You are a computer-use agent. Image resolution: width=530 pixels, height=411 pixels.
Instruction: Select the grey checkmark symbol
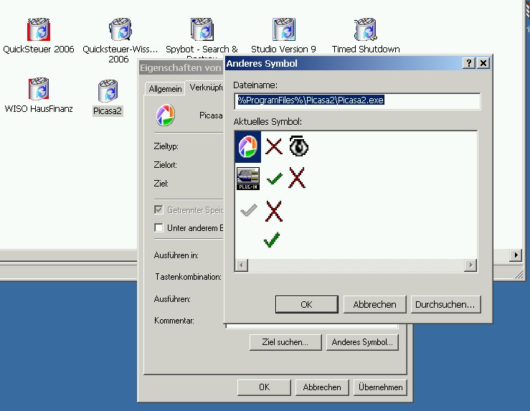pyautogui.click(x=248, y=210)
